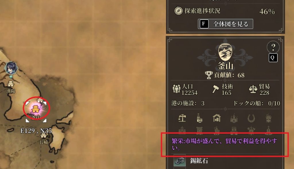Image resolution: width=294 pixels, height=169 pixels.
Task: Click the greyed ship crest facility icon
Action: click(268, 118)
